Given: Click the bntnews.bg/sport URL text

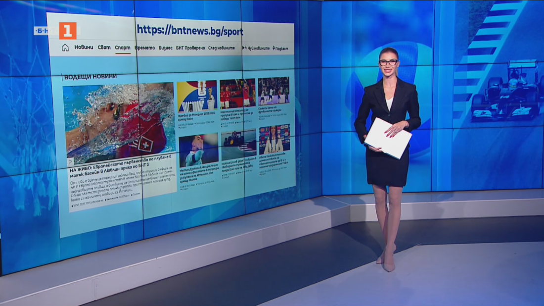Looking at the screenshot, I should pos(190,31).
